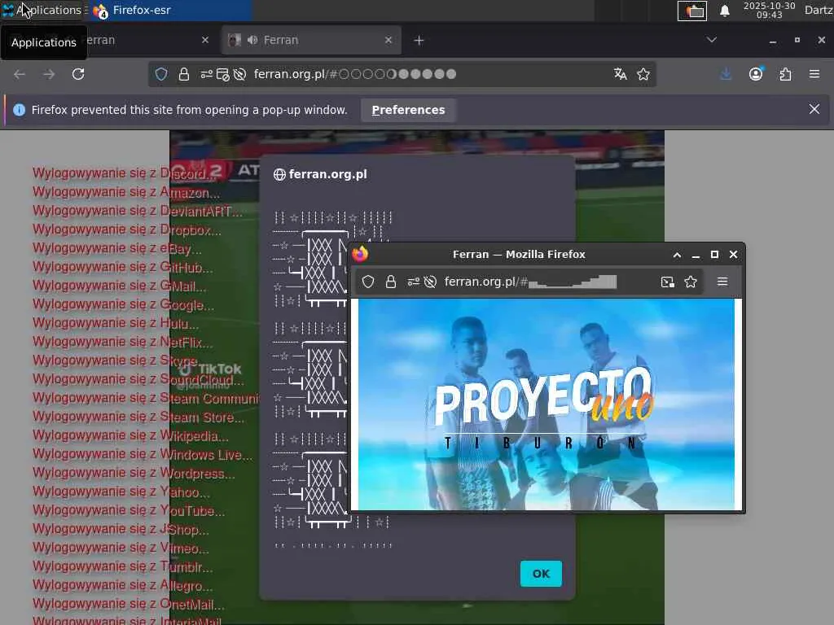The height and width of the screenshot is (625, 834).
Task: Click the text 'Wylogowywanie się z NetFlix...'
Action: pos(123,342)
